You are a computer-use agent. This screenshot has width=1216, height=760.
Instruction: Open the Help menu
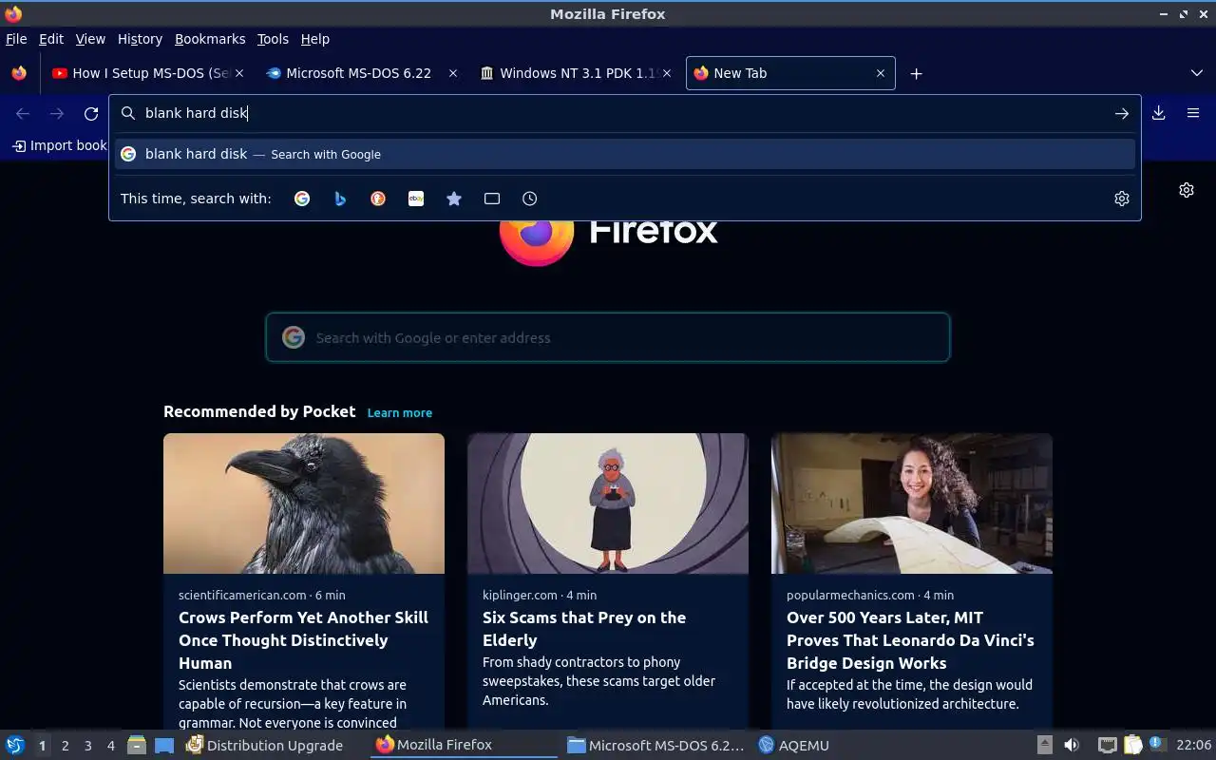click(315, 39)
